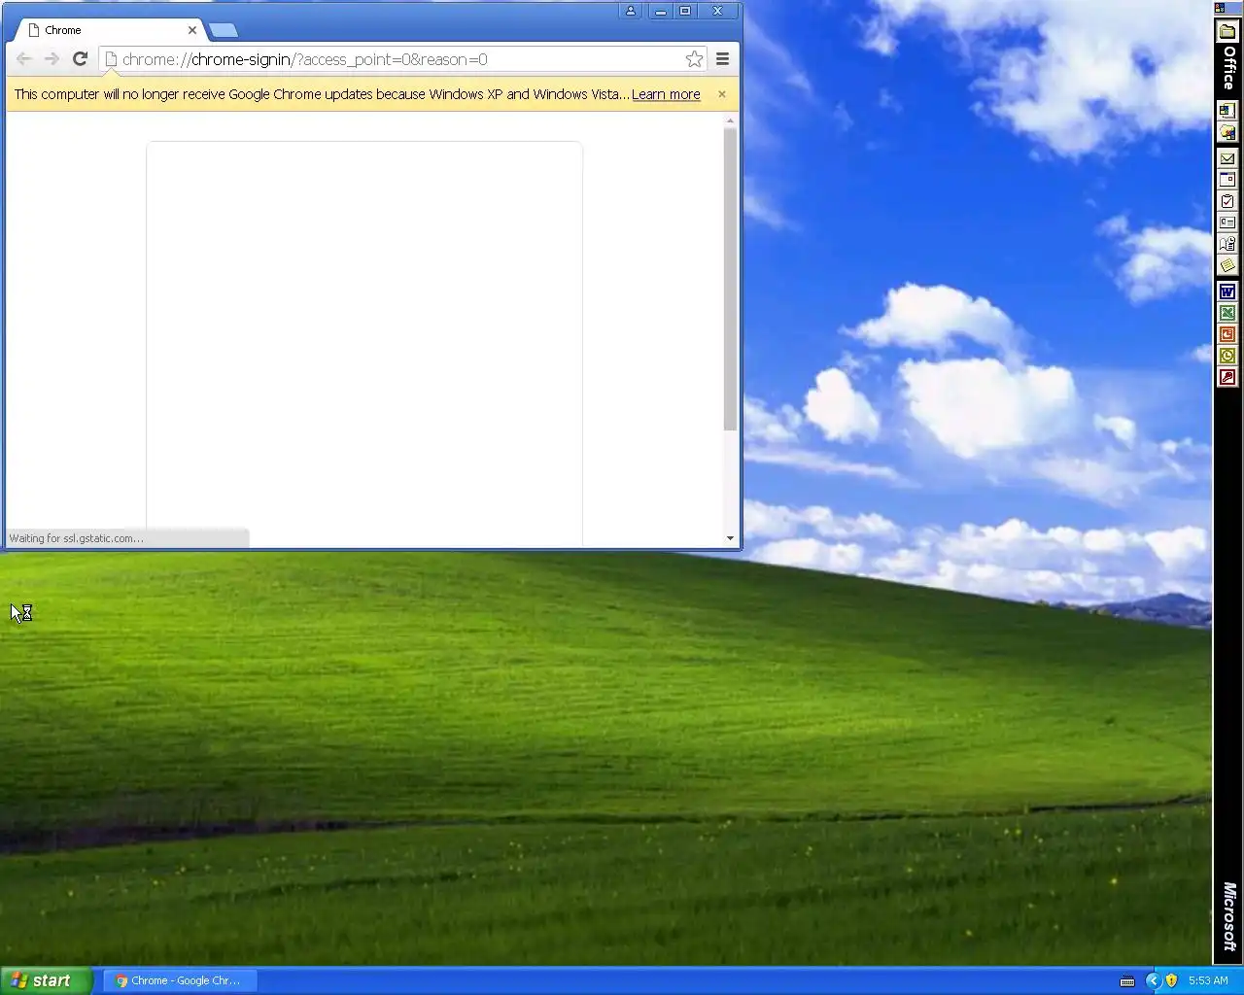Click New Contact card icon on the Office bar
The image size is (1244, 995).
[1227, 223]
